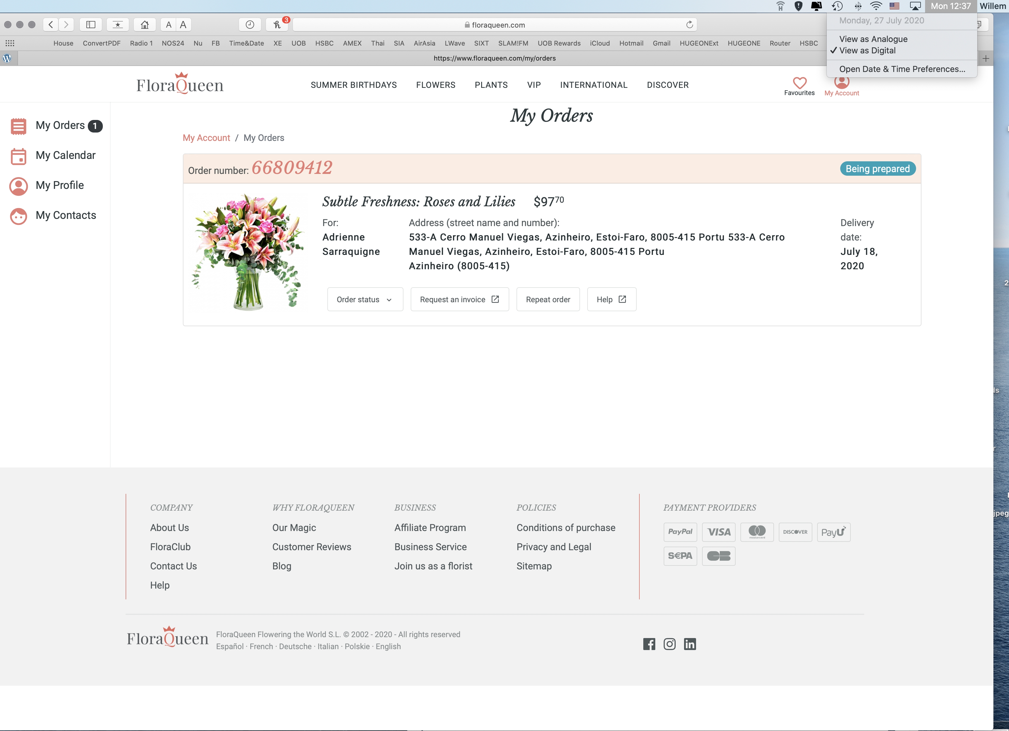Image resolution: width=1009 pixels, height=731 pixels.
Task: Open the FLOWERS navigation menu
Action: coord(436,85)
